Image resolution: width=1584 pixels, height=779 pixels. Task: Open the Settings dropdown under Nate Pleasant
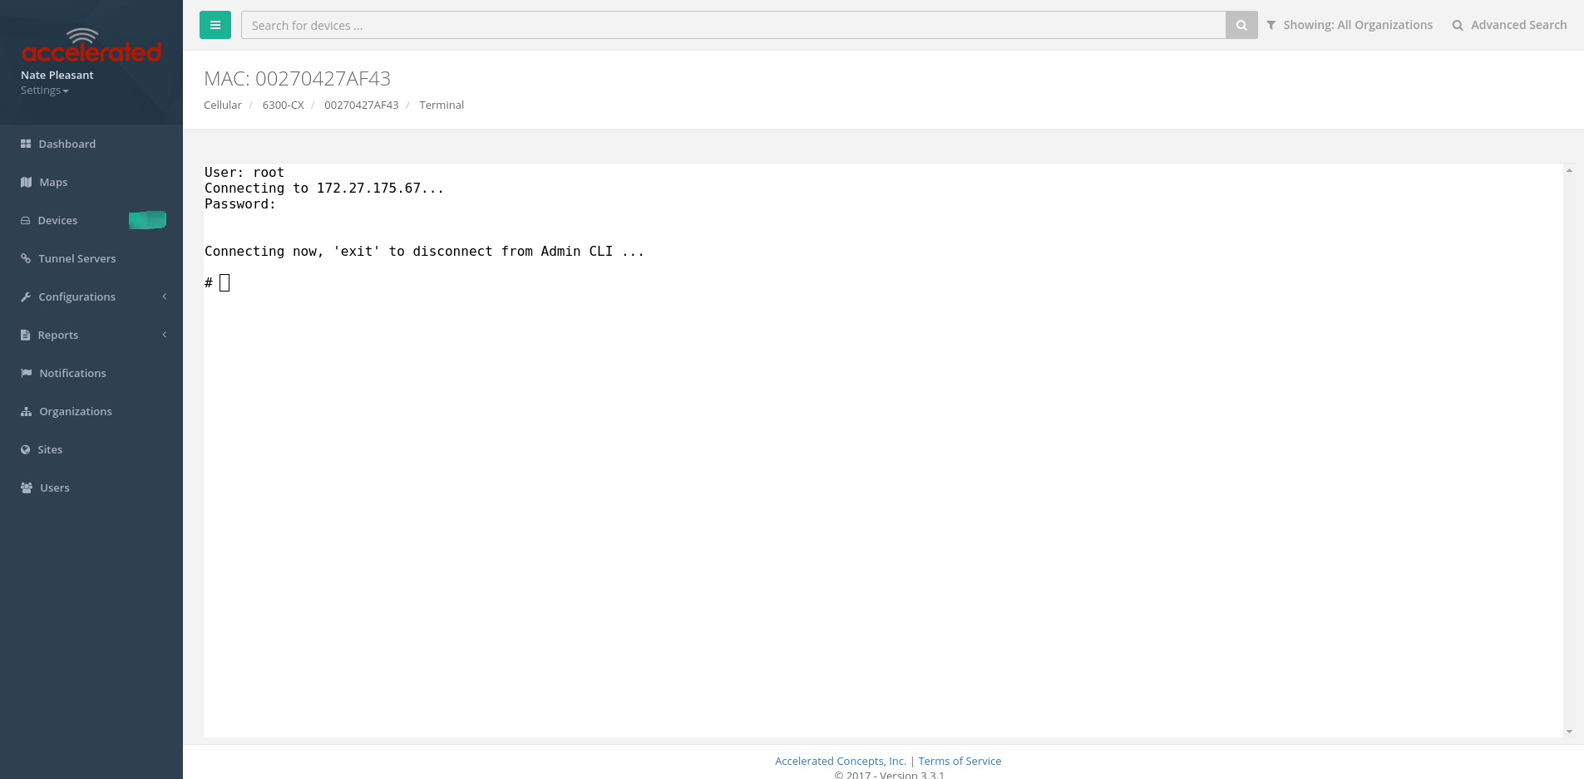pyautogui.click(x=45, y=91)
